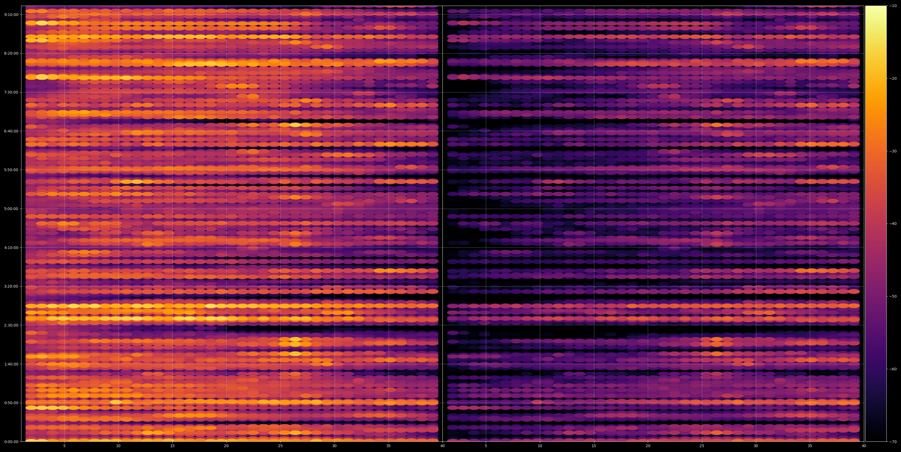Click x-axis tick 35 under the right heatmap
901x452 pixels.
click(810, 446)
